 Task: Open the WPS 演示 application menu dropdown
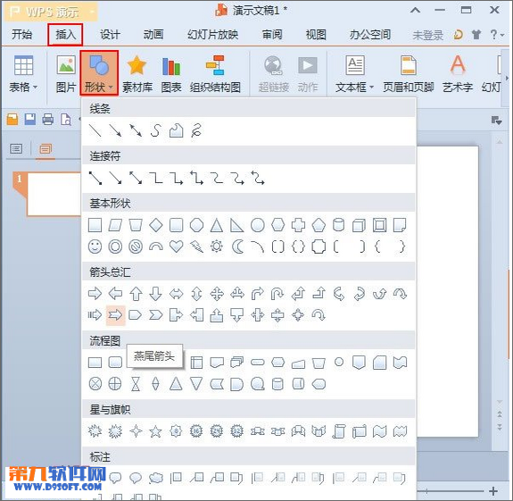click(x=93, y=13)
